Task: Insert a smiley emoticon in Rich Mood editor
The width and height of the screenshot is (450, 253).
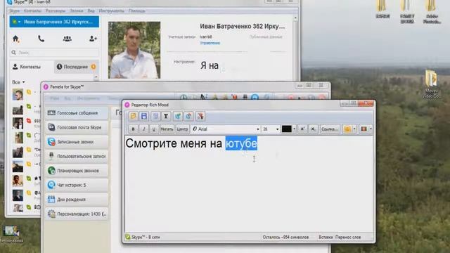Action: click(x=347, y=129)
